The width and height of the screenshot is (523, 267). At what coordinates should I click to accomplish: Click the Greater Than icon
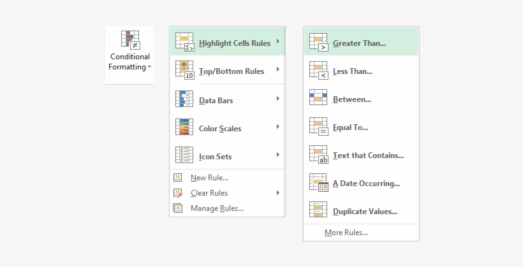318,42
